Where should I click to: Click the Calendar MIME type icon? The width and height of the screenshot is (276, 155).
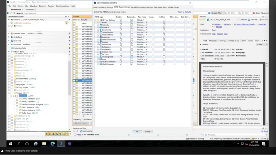click(101, 25)
